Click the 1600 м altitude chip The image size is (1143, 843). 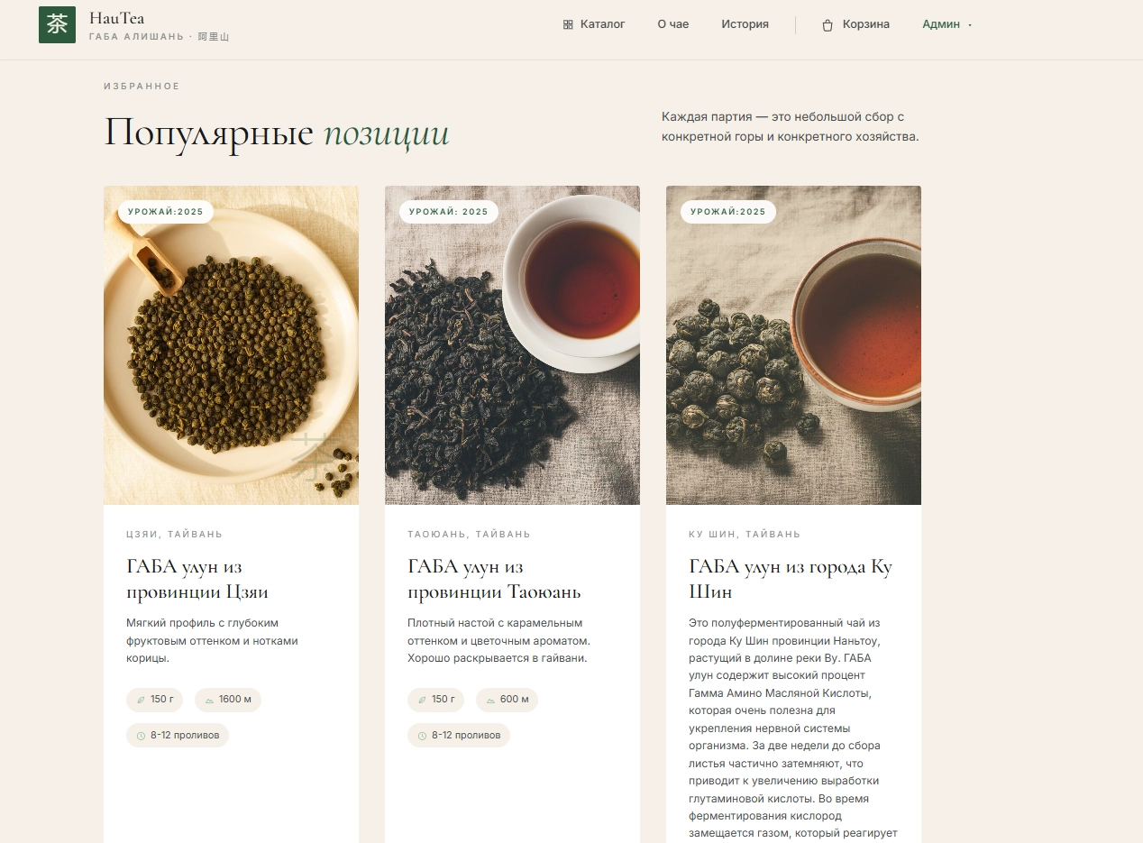pyautogui.click(x=228, y=700)
